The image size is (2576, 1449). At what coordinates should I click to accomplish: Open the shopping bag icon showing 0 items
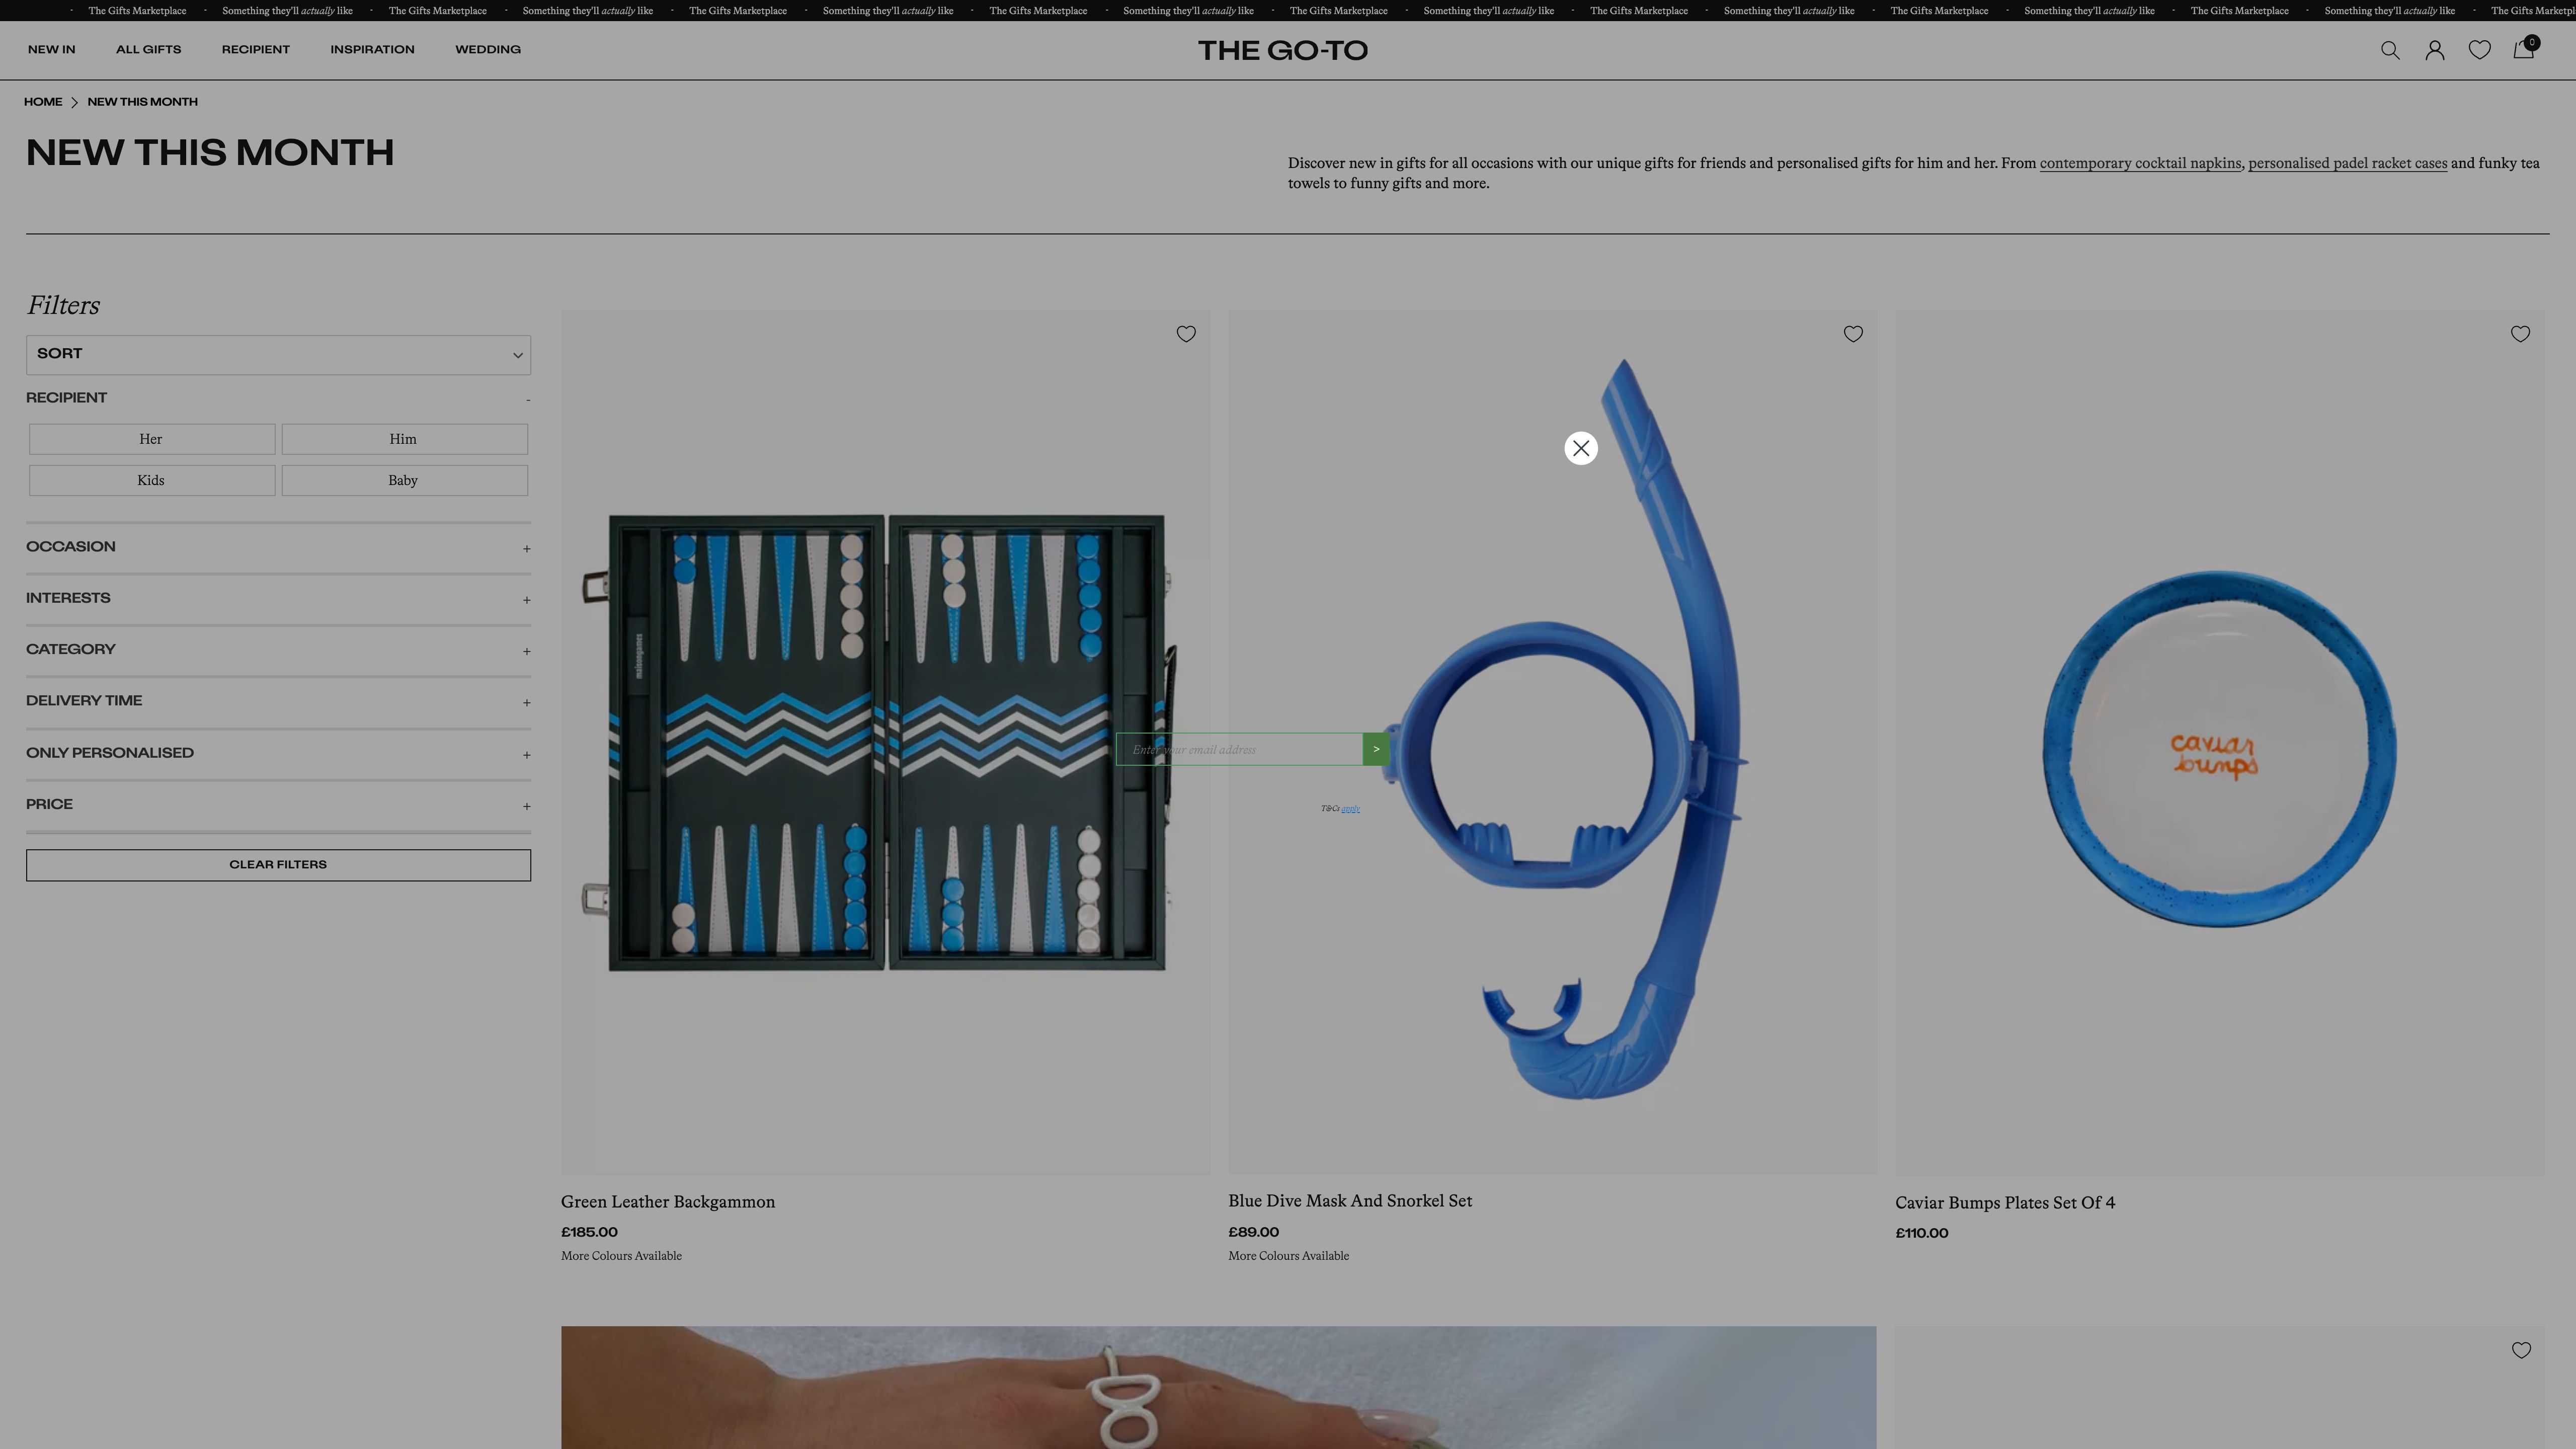click(x=2524, y=49)
